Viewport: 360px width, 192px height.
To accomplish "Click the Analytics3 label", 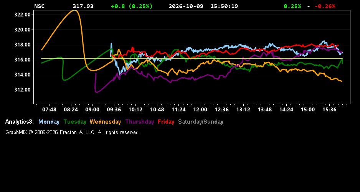I will (x=20, y=122).
